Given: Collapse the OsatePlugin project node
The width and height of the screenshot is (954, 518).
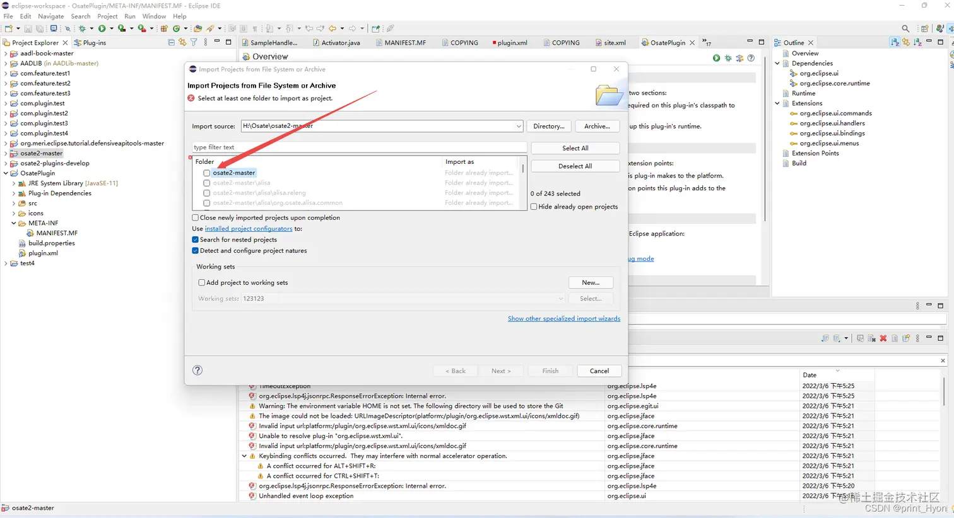Looking at the screenshot, I should point(6,173).
